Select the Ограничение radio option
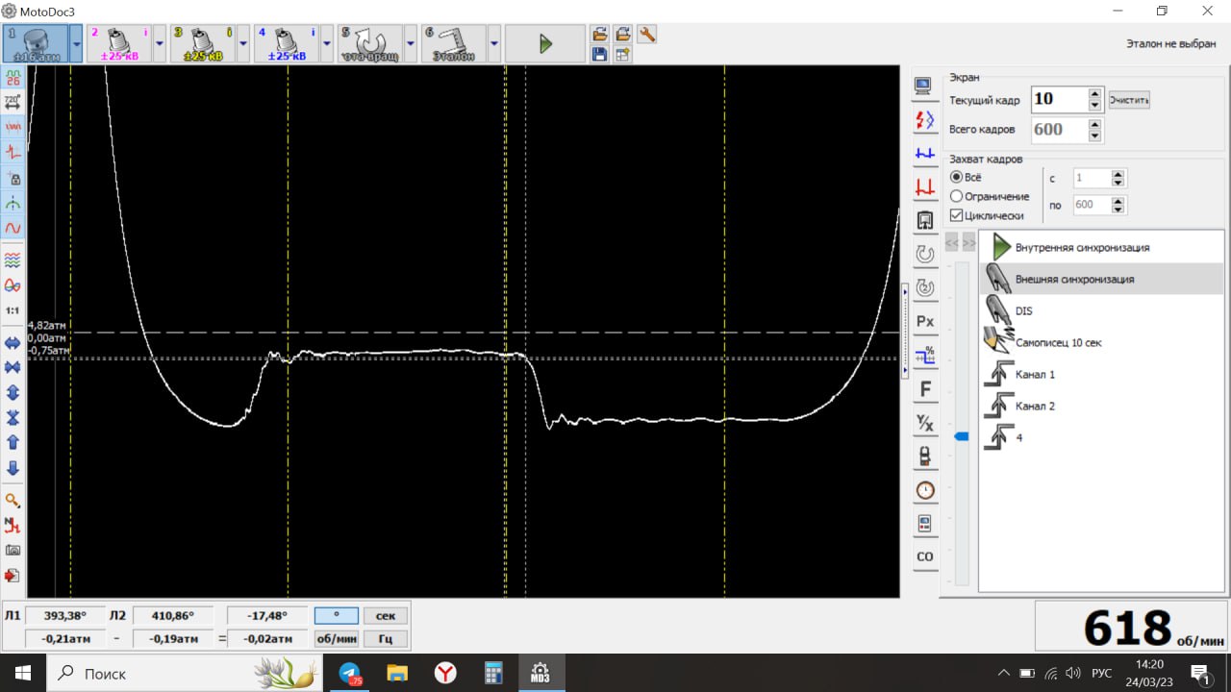Screen dimensions: 1231x692 (957, 197)
